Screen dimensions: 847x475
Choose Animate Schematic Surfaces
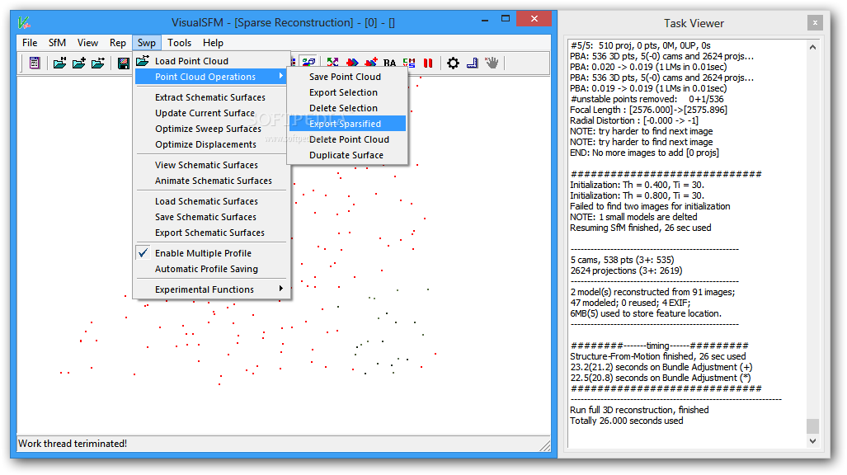(x=212, y=181)
